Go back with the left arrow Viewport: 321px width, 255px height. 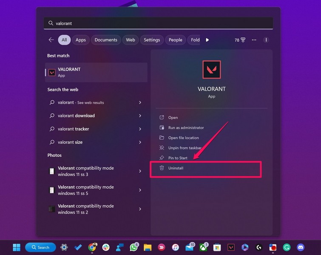pyautogui.click(x=51, y=40)
